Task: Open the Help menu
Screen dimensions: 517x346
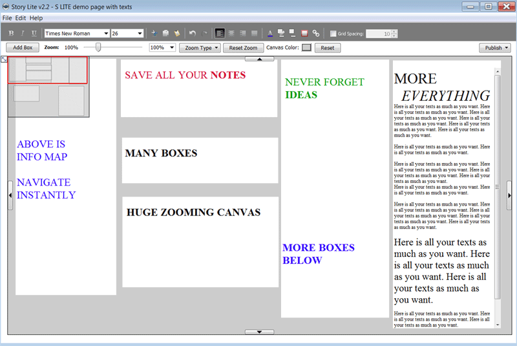Action: [x=36, y=18]
